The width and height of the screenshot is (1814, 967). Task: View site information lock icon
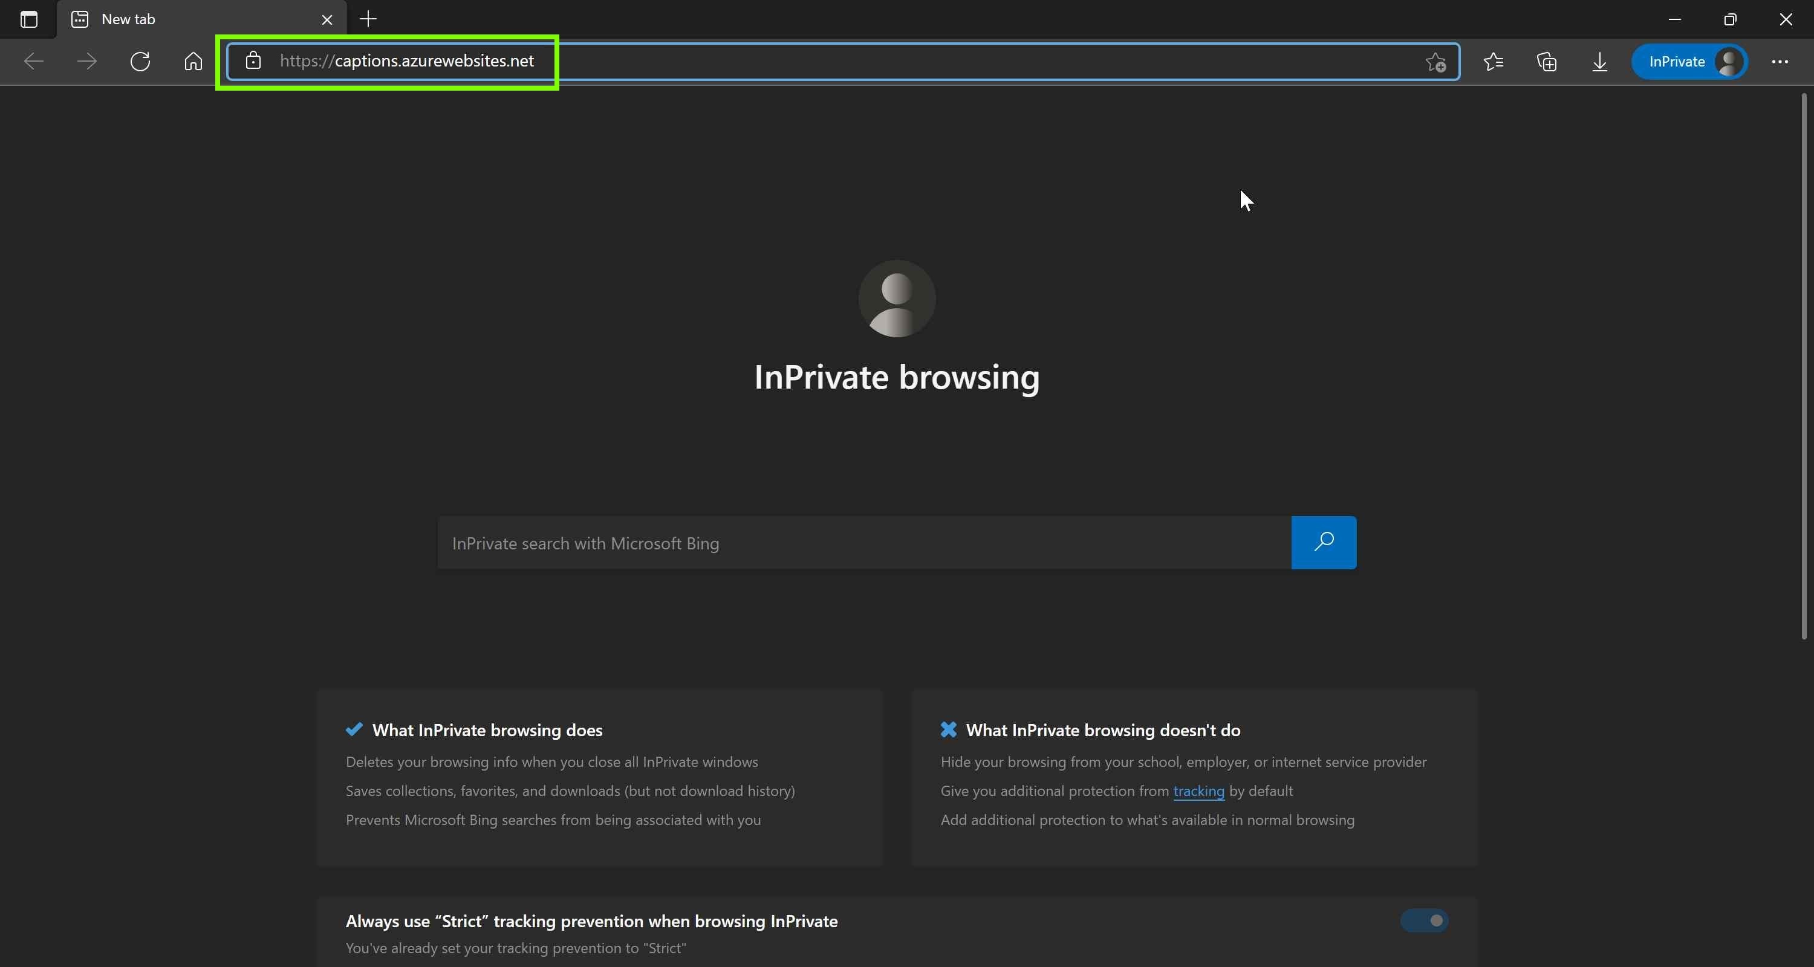[x=253, y=60]
